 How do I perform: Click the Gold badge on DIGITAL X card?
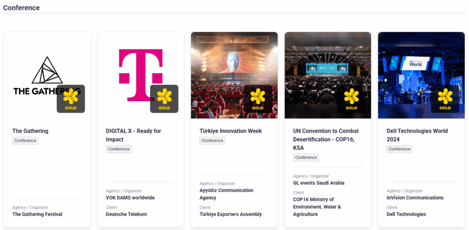[x=164, y=99]
